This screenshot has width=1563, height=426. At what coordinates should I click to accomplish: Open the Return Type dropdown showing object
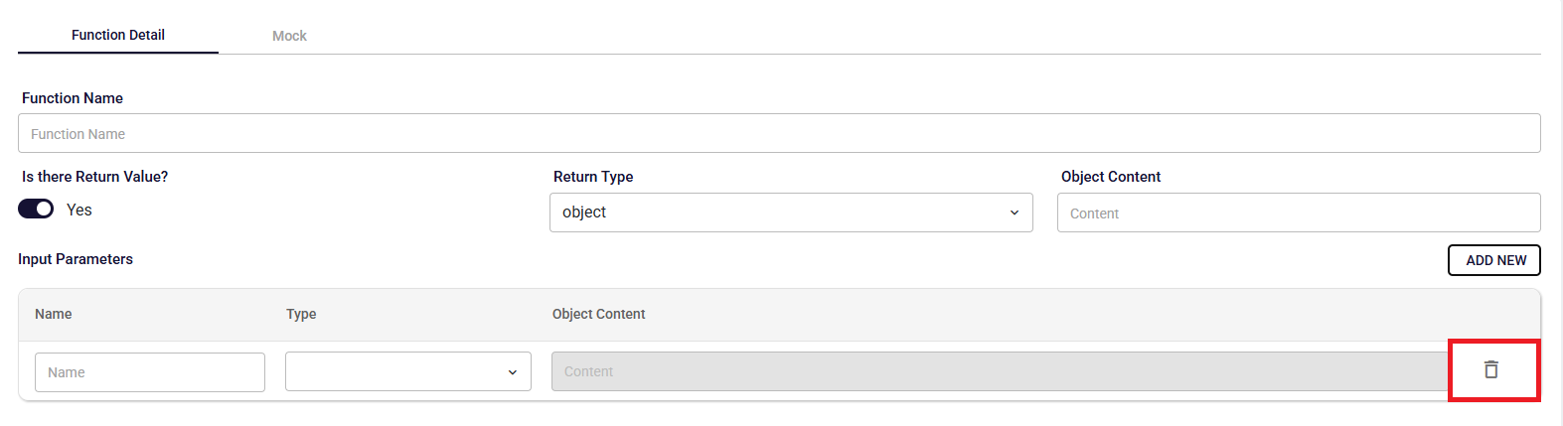[x=791, y=213]
